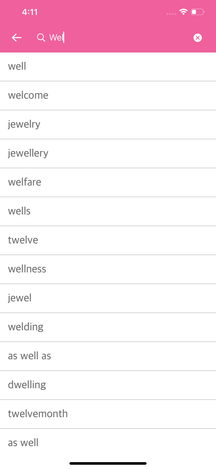
Task: Choose "jewelry" from results
Action: [x=108, y=124]
